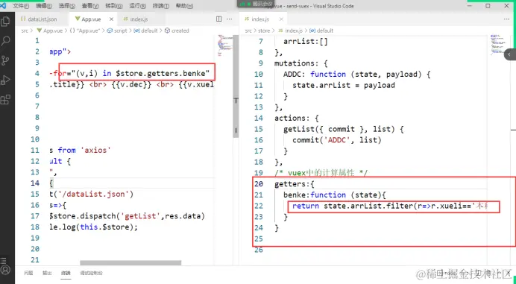Expand the 'script' breadcrumb segment

(117, 31)
